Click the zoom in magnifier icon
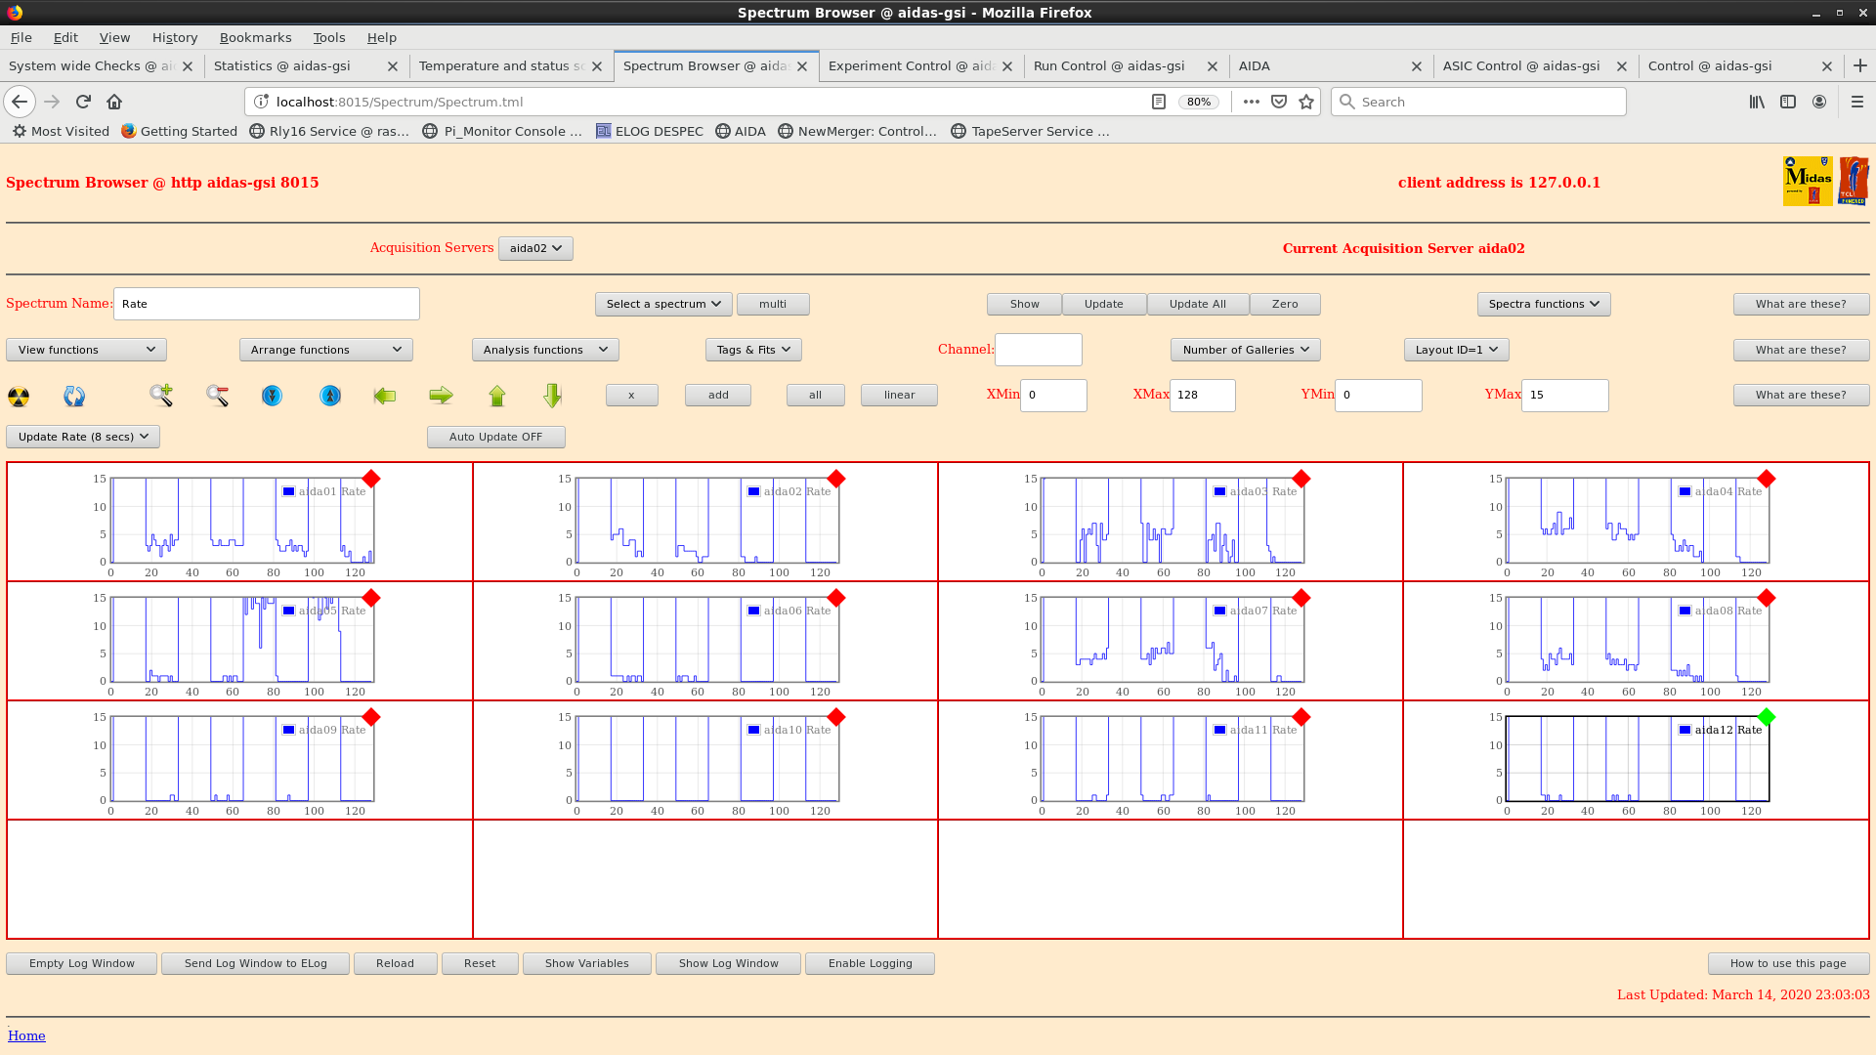This screenshot has height=1055, width=1876. coord(161,396)
